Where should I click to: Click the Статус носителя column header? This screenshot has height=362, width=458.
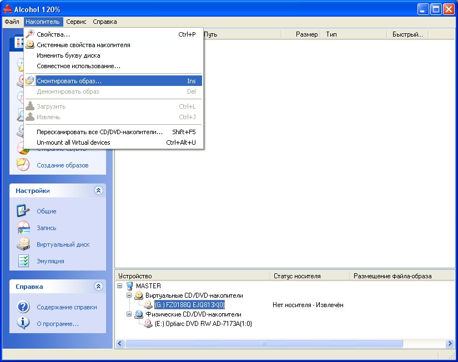310,276
